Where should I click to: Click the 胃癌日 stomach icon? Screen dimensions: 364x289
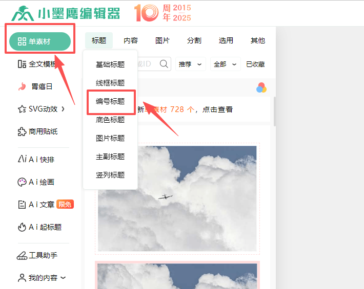point(22,86)
